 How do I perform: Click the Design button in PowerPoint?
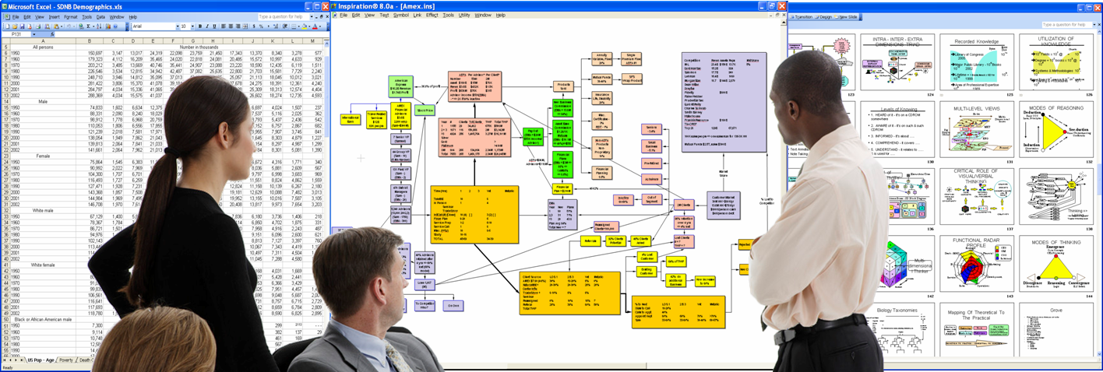pyautogui.click(x=823, y=17)
